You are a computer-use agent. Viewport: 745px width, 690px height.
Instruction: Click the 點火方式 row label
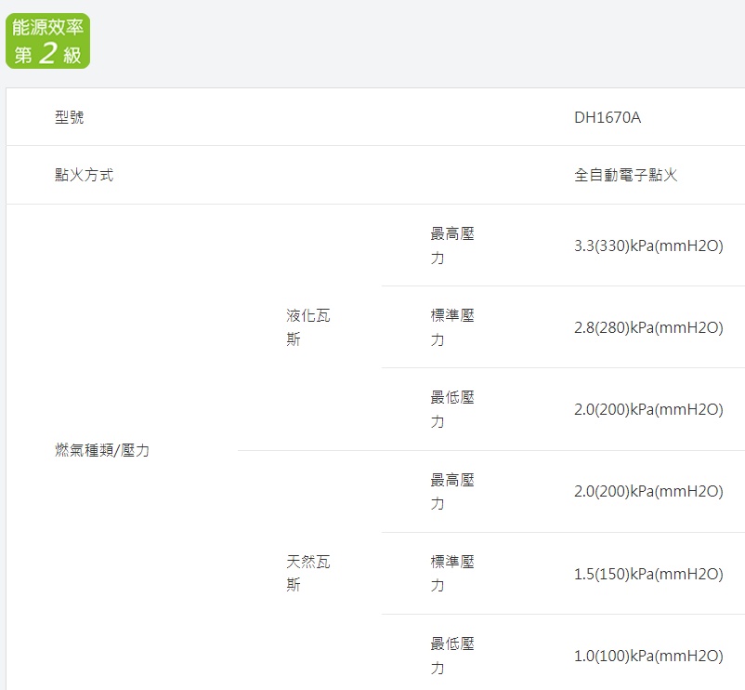(85, 175)
